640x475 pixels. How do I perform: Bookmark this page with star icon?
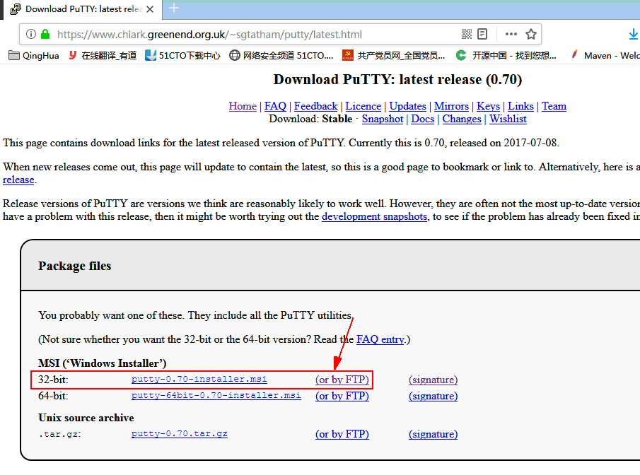tap(530, 34)
